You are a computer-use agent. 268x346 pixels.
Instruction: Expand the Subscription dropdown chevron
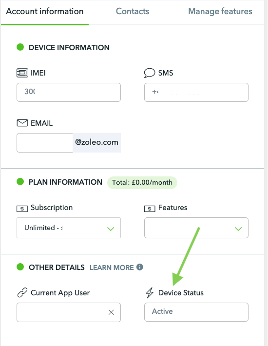click(x=111, y=229)
